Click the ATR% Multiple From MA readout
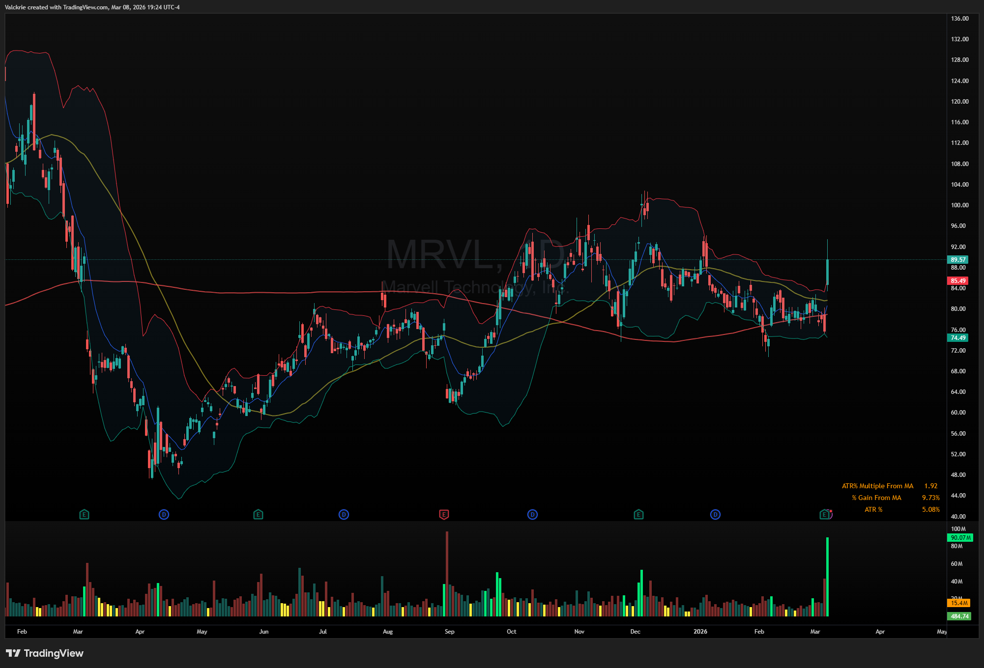This screenshot has width=984, height=668. (877, 486)
